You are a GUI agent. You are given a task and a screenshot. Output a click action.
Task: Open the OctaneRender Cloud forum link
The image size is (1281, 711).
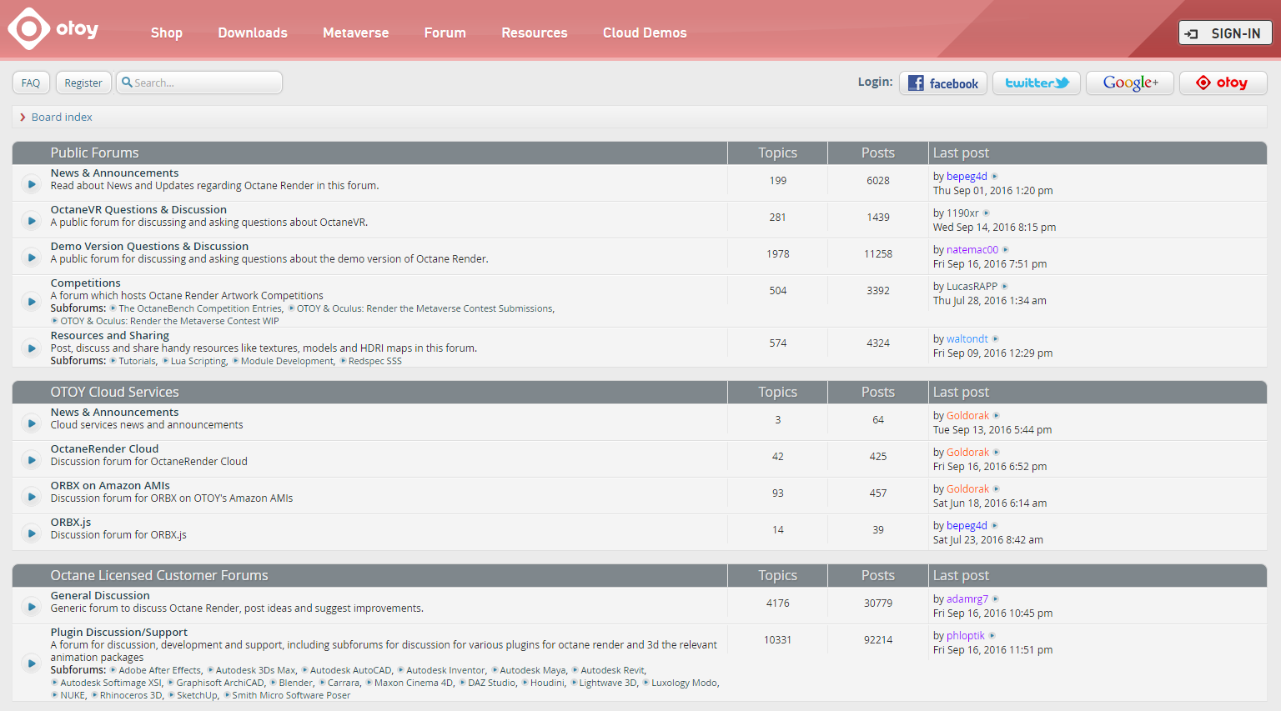pyautogui.click(x=104, y=449)
